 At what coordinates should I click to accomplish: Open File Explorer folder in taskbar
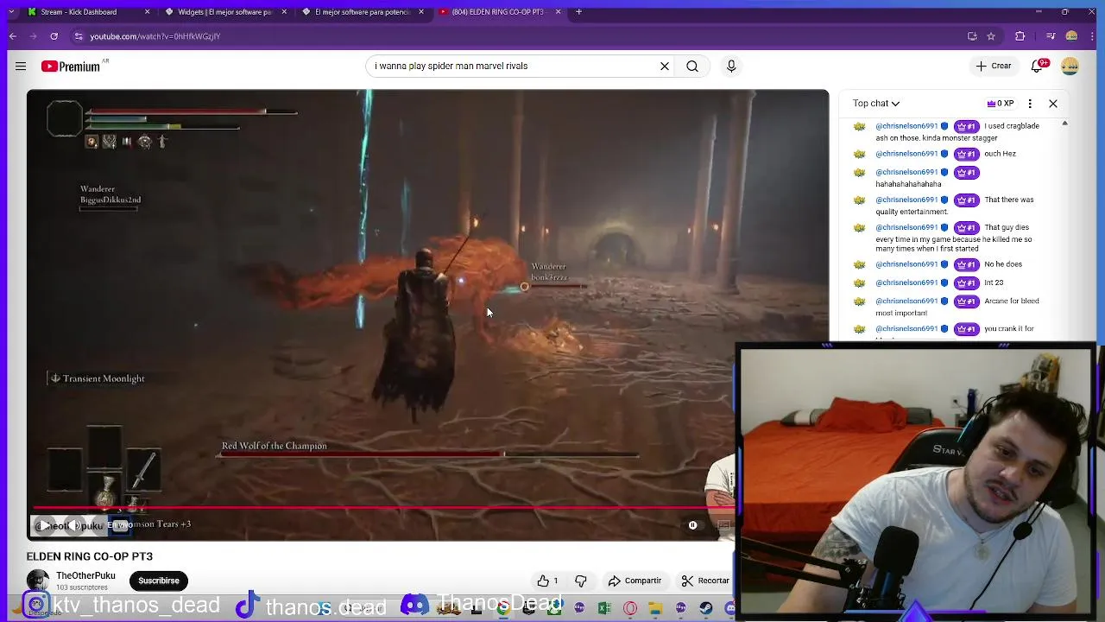(x=655, y=608)
